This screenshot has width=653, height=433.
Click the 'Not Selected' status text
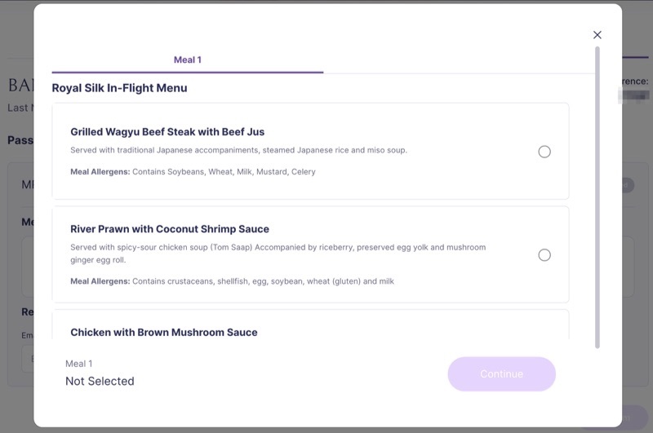(x=100, y=381)
